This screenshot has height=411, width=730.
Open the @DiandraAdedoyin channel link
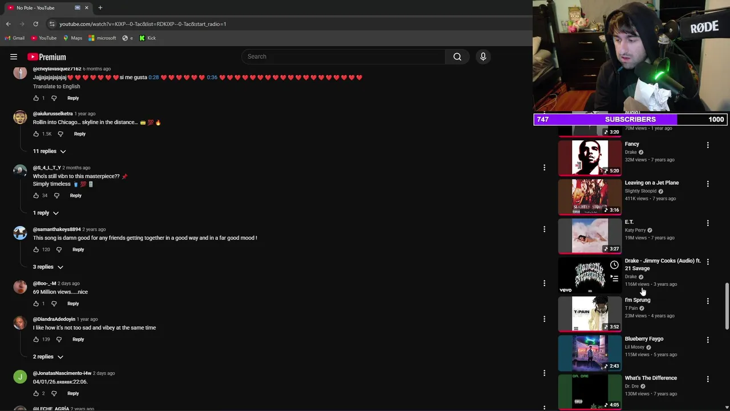[54, 319]
